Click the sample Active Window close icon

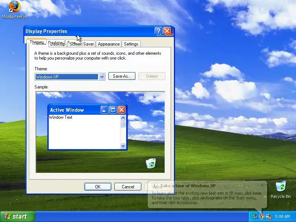click(121, 110)
